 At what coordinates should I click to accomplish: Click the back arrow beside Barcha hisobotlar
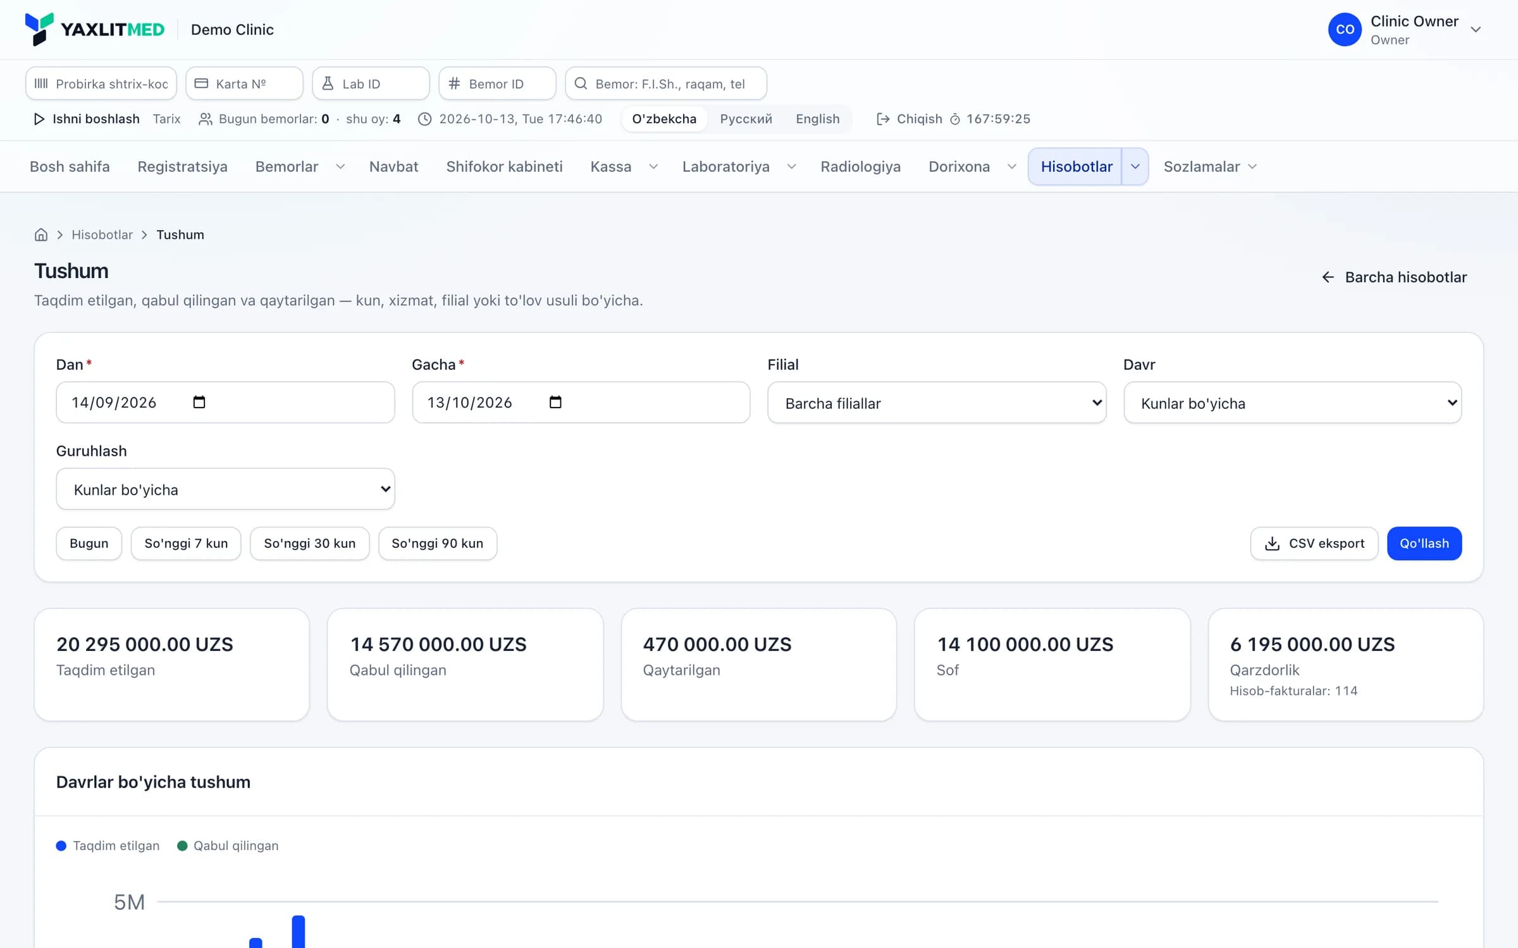[x=1328, y=277]
